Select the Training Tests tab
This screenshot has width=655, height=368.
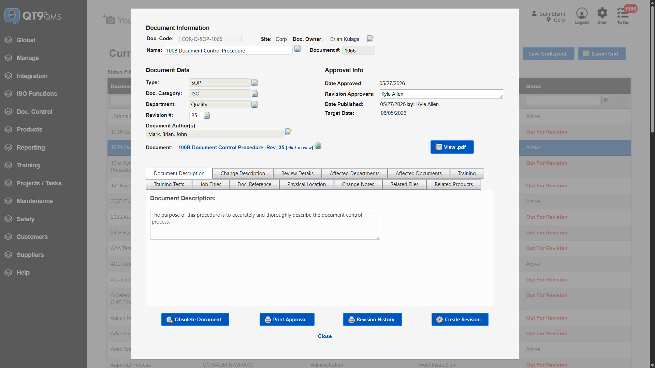(169, 184)
